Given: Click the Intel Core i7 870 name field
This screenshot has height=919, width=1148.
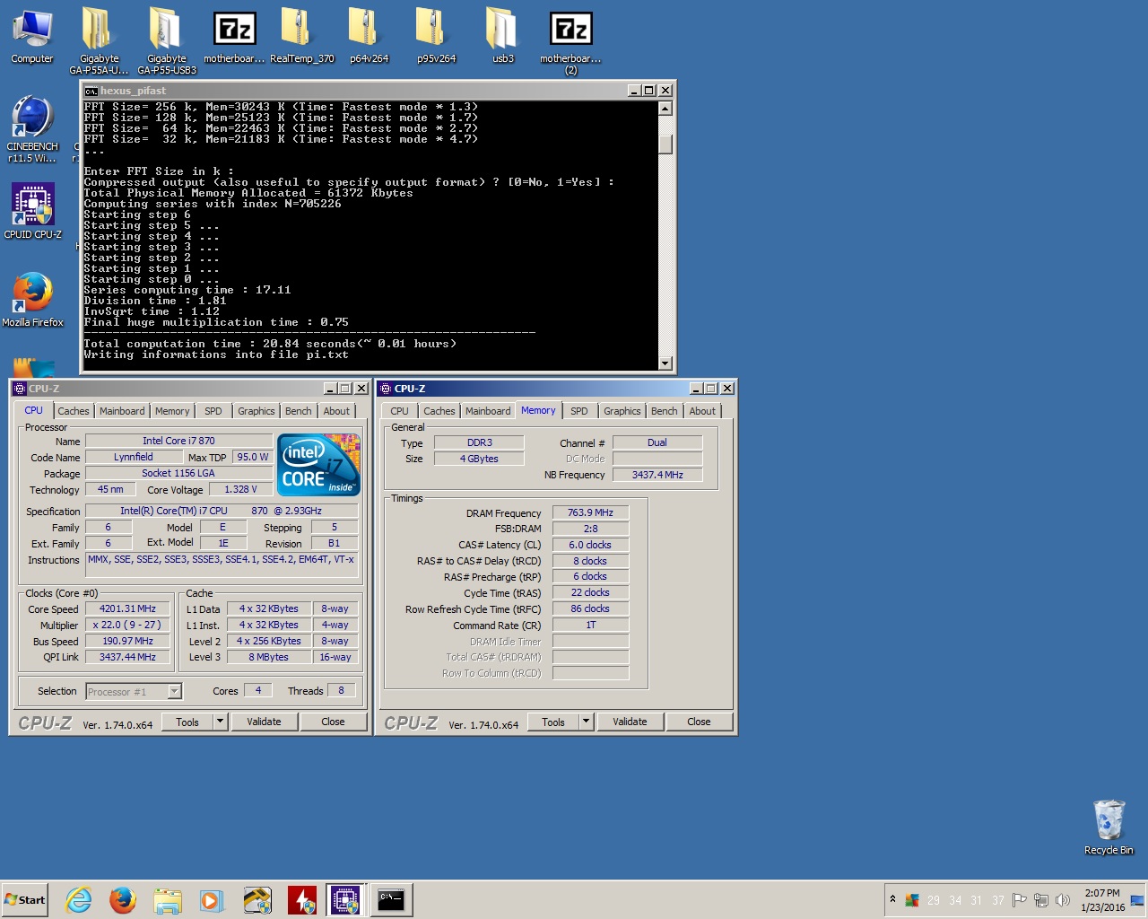Looking at the screenshot, I should pyautogui.click(x=178, y=441).
